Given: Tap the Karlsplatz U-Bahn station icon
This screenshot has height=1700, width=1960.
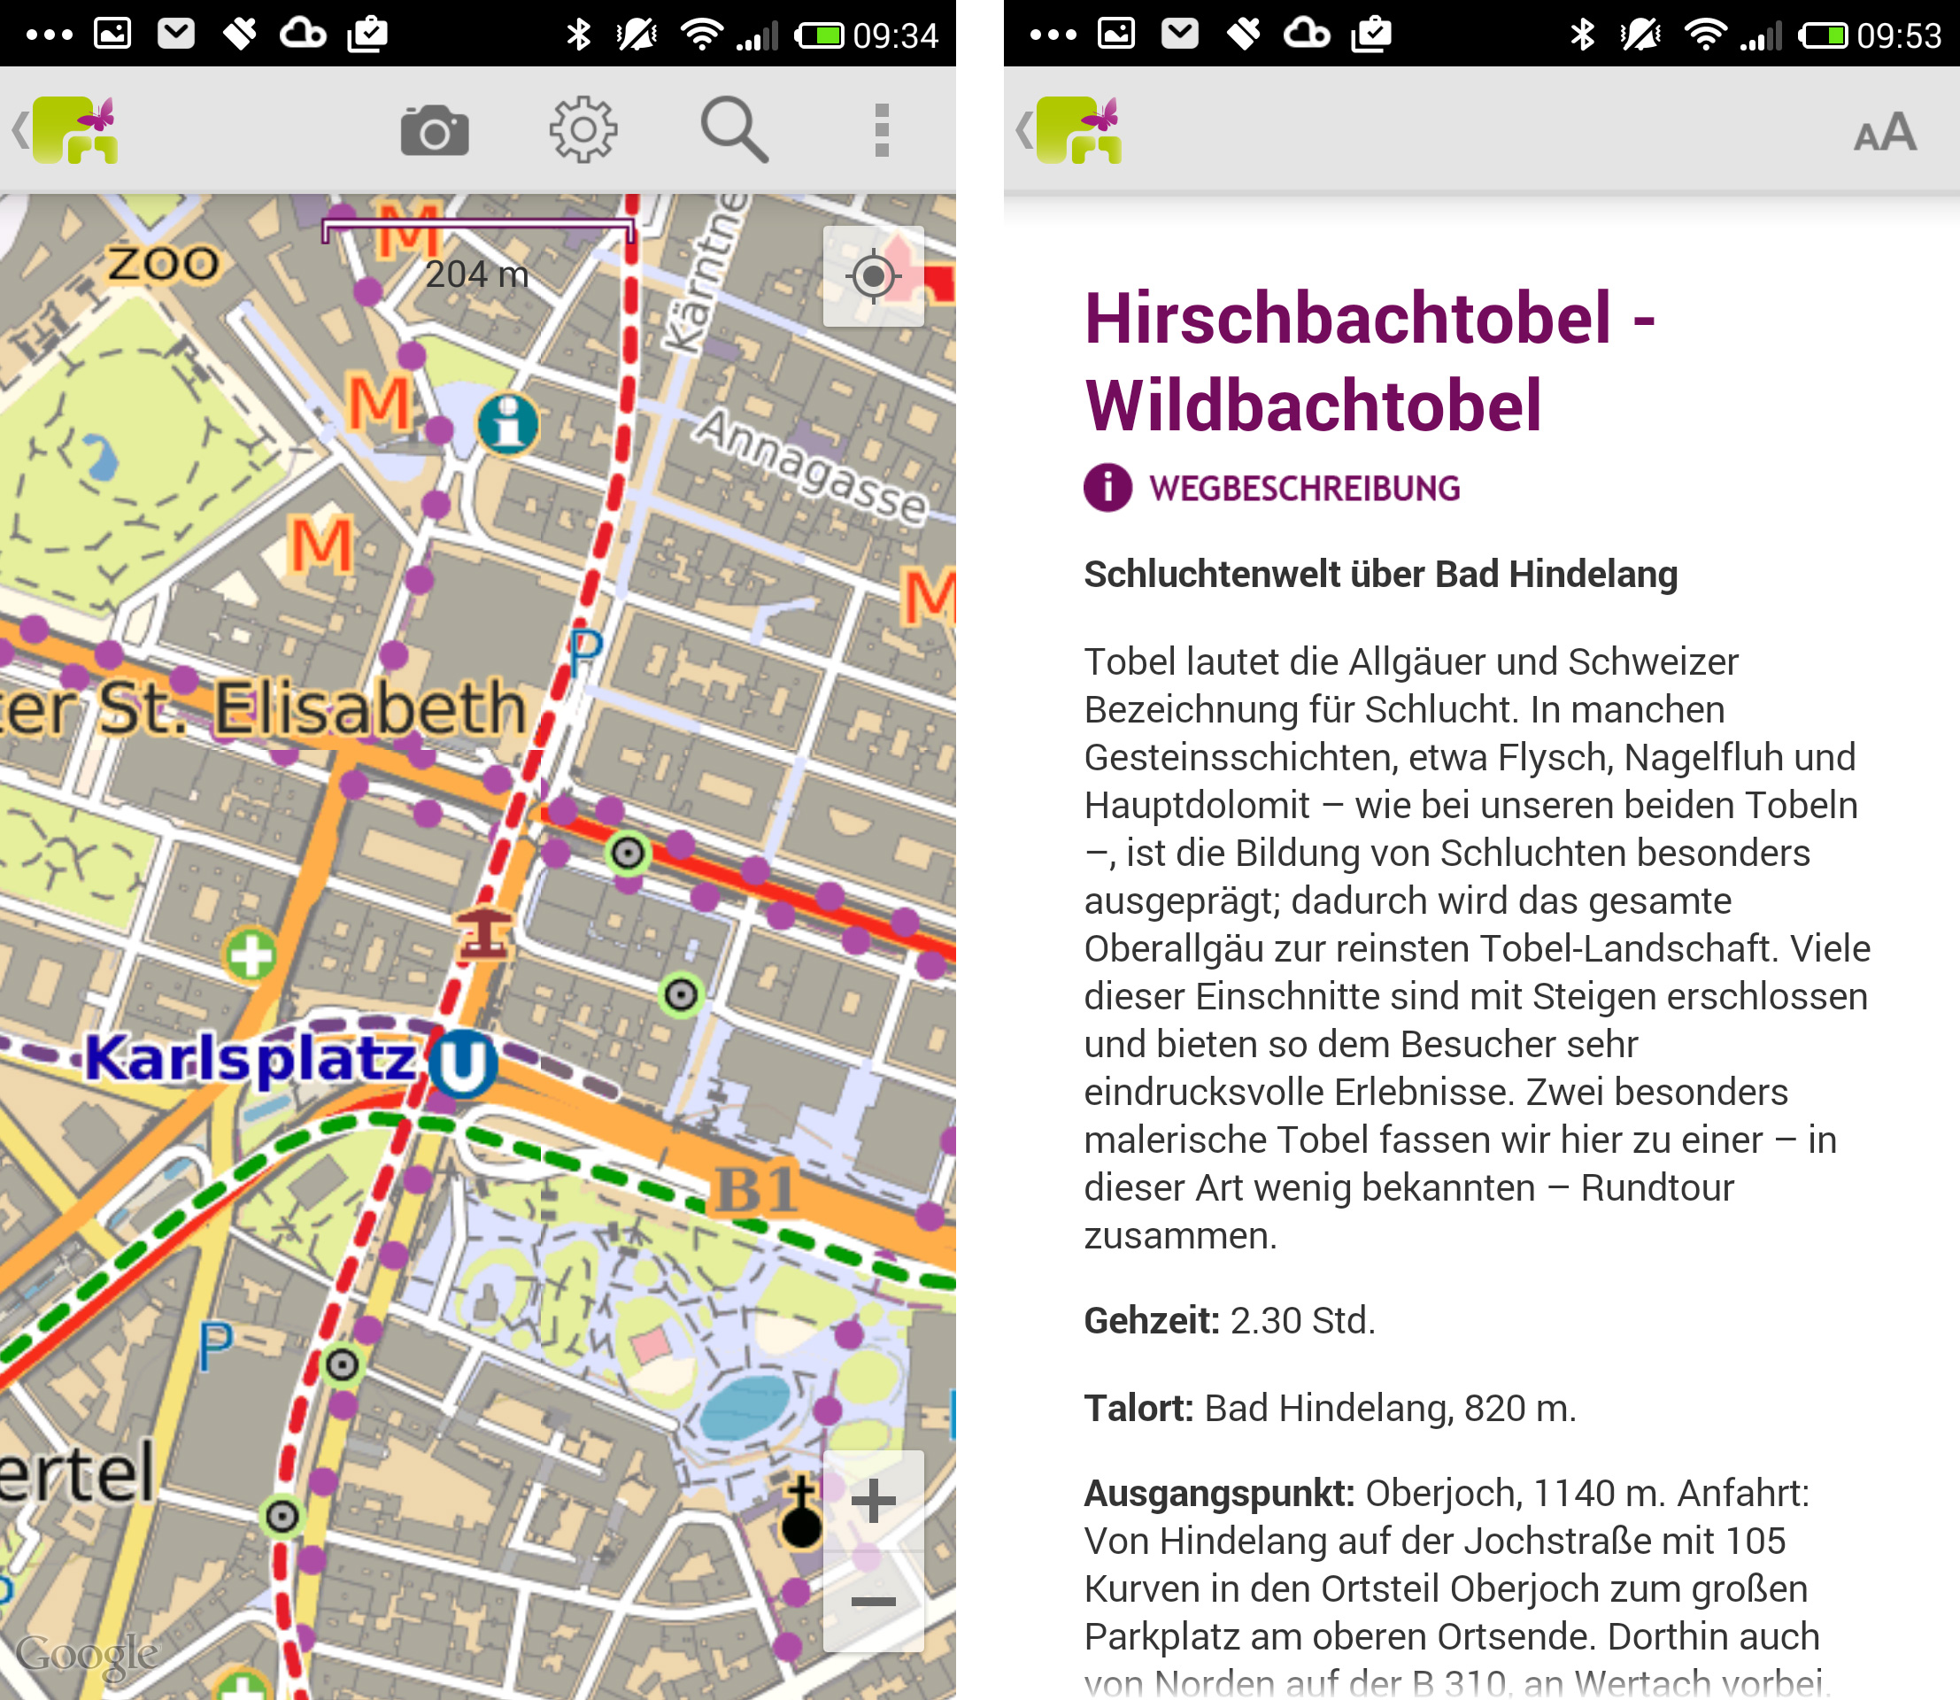Looking at the screenshot, I should pos(462,1062).
